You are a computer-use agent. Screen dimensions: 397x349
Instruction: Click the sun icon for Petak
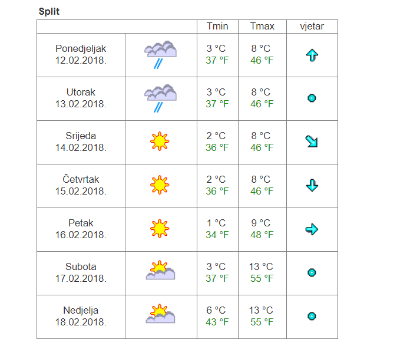[x=159, y=229]
